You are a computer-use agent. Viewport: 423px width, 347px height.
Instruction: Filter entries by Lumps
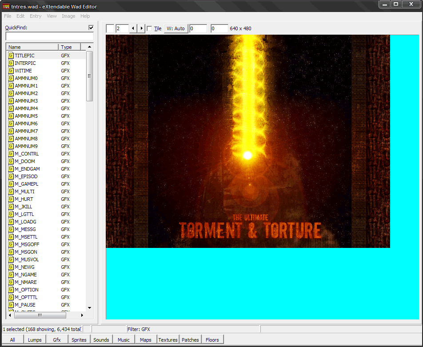click(x=35, y=340)
